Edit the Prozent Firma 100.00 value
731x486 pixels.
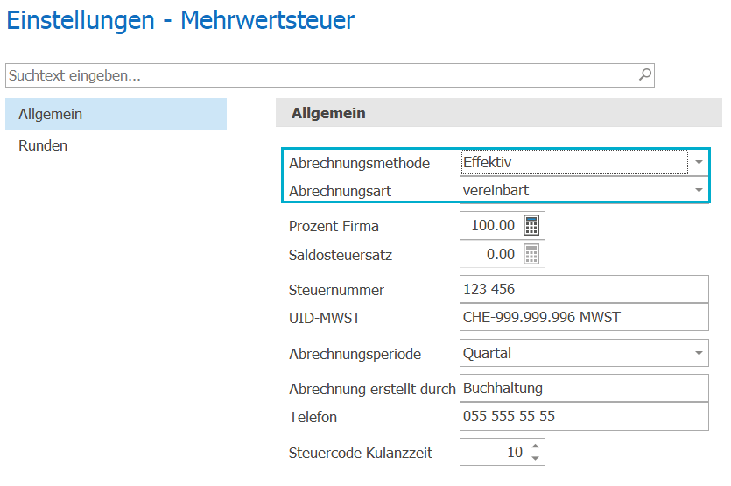(x=491, y=225)
